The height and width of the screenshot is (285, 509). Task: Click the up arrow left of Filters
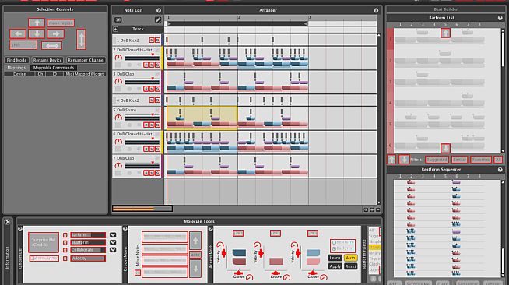point(391,160)
